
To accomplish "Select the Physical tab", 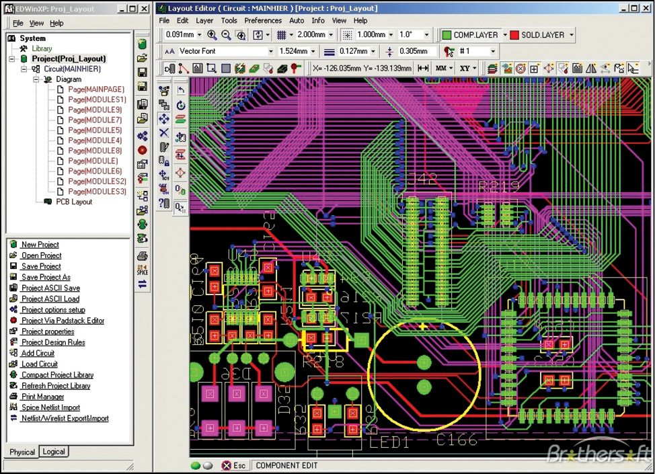I will coord(22,452).
